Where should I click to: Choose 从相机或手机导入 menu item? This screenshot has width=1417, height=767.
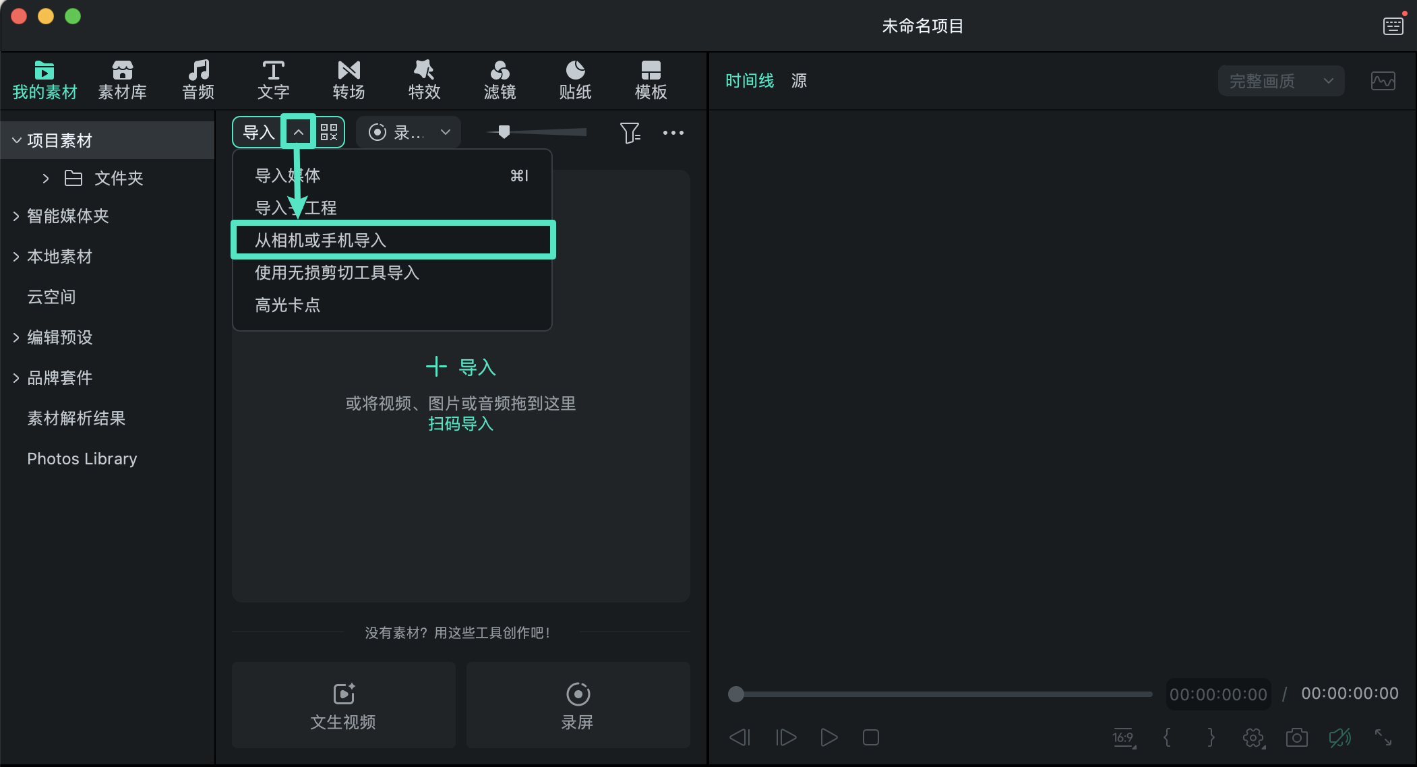[x=392, y=240]
